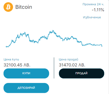Click the orange Bitcoin logo icon
109x94 pixels.
pos(8,7)
